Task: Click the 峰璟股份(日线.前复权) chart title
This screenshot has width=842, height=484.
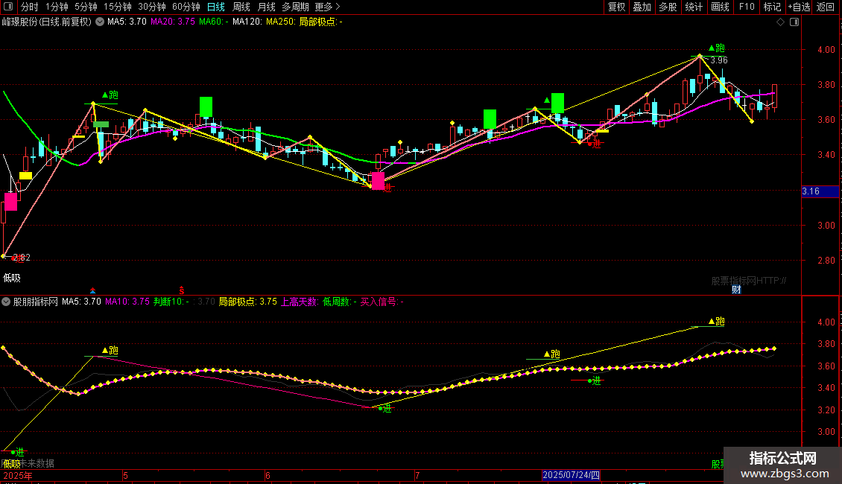Action: click(47, 22)
